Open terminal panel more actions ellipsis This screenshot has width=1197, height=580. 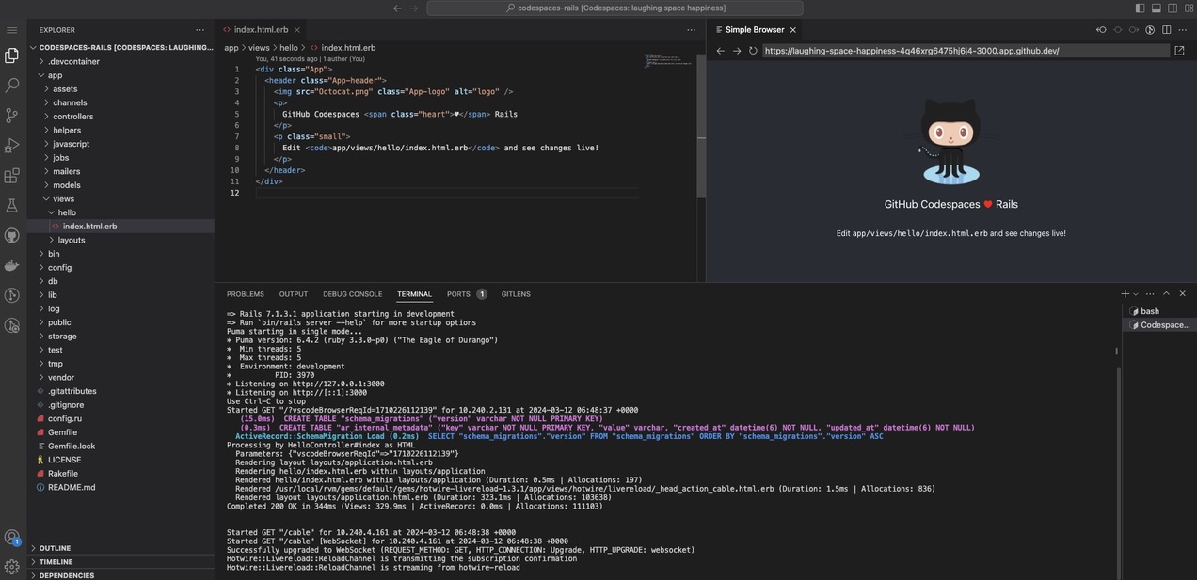(x=1150, y=294)
